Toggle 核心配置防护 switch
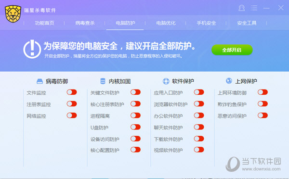 point(135,150)
